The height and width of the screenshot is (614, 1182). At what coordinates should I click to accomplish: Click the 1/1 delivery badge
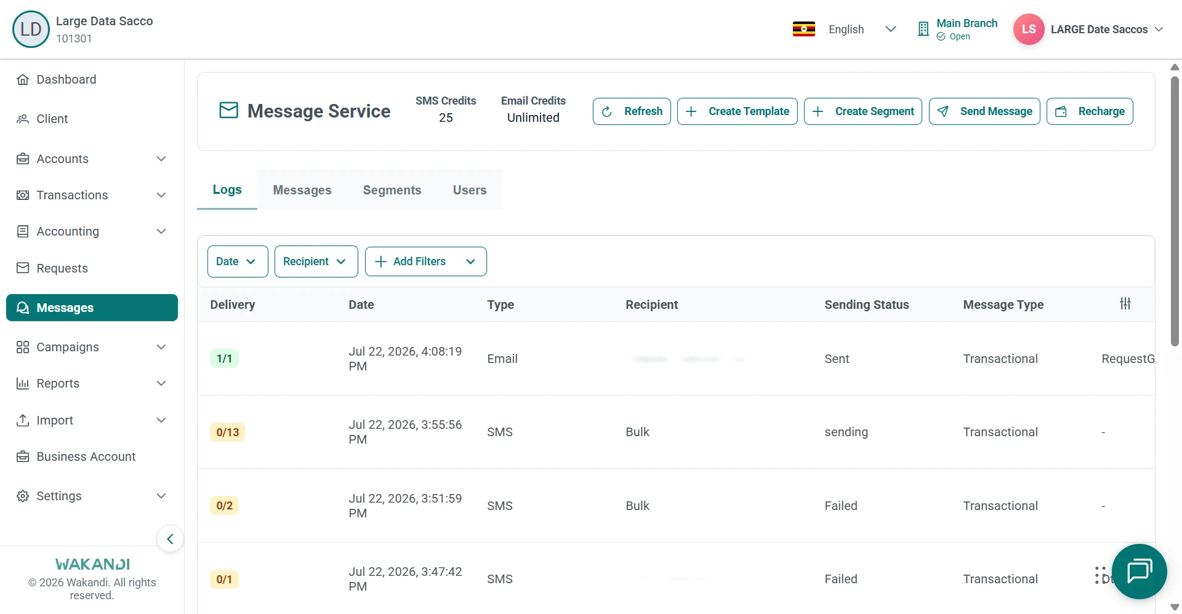click(x=224, y=359)
